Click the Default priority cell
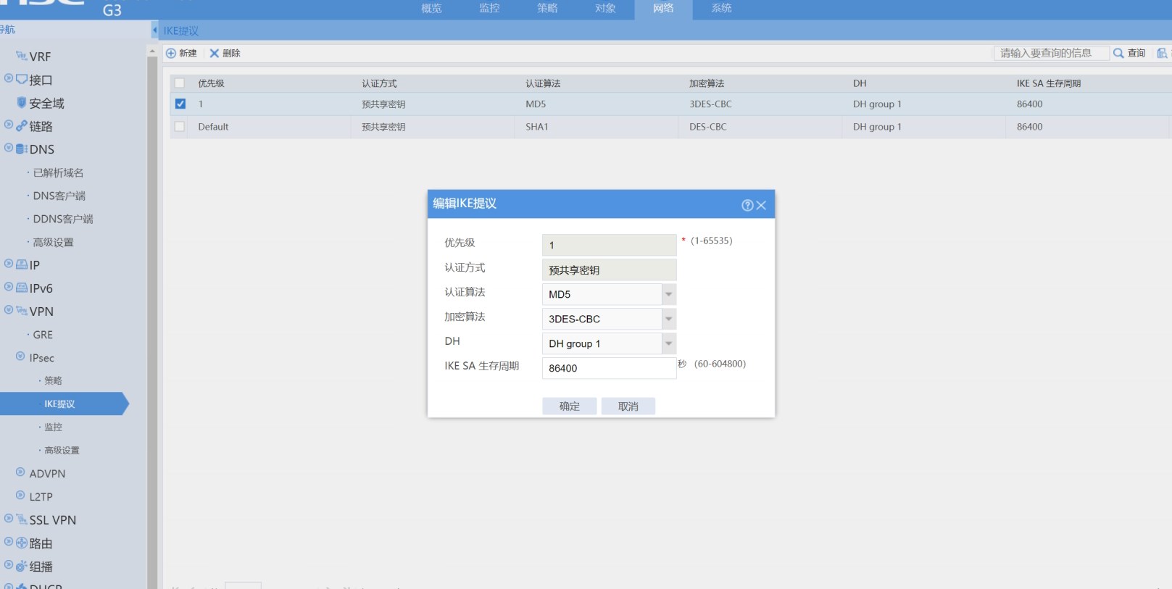Image resolution: width=1172 pixels, height=589 pixels. (213, 127)
